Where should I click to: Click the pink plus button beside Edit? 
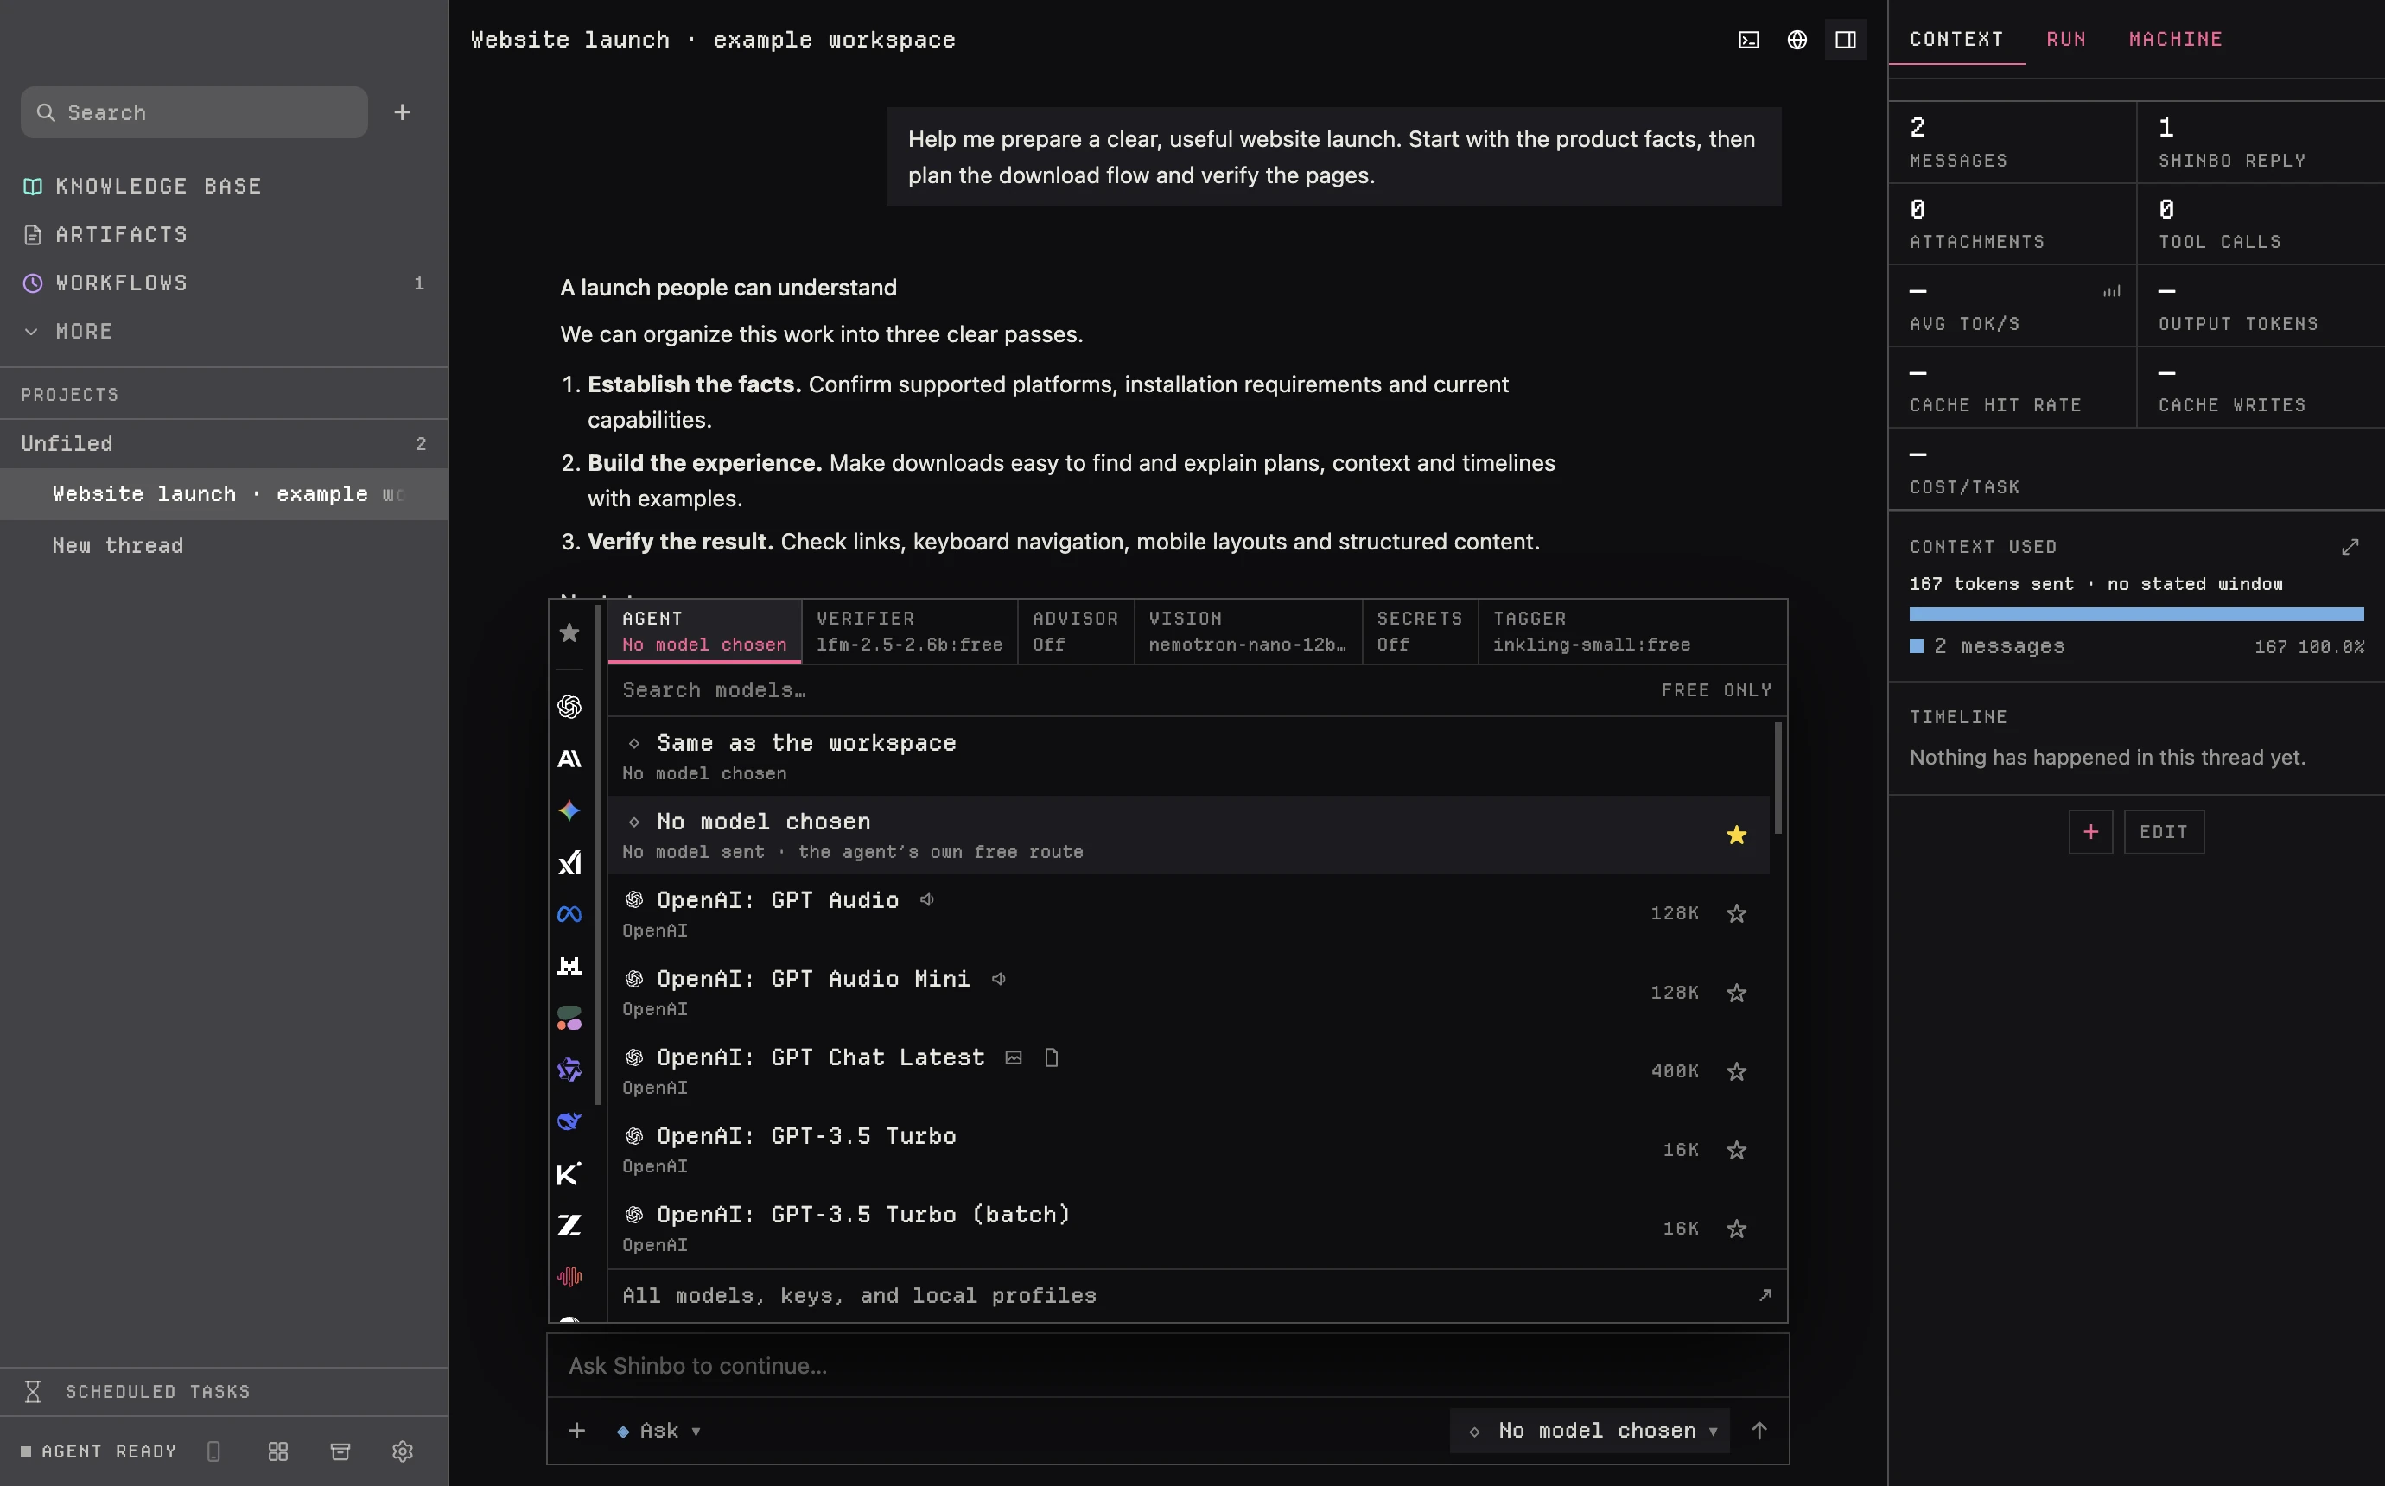click(2090, 831)
